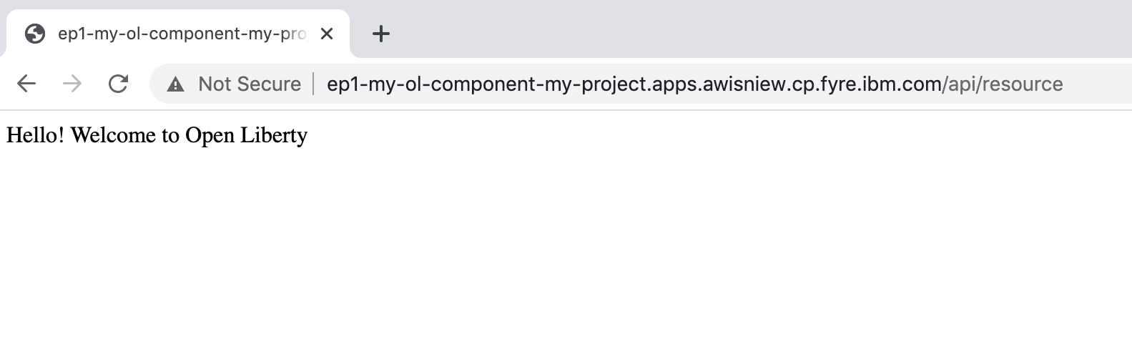The width and height of the screenshot is (1132, 354).
Task: Open a new tab with plus button
Action: (381, 34)
